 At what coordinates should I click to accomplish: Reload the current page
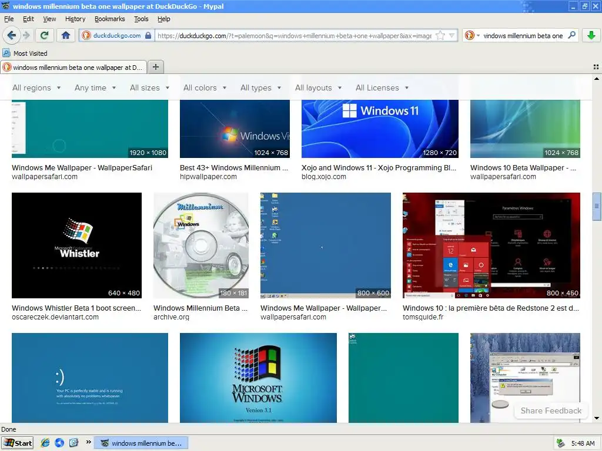[x=44, y=36]
